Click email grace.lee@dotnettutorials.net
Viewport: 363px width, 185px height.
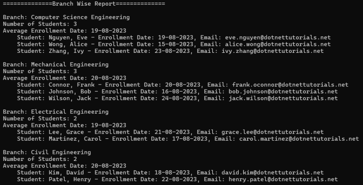(x=272, y=132)
